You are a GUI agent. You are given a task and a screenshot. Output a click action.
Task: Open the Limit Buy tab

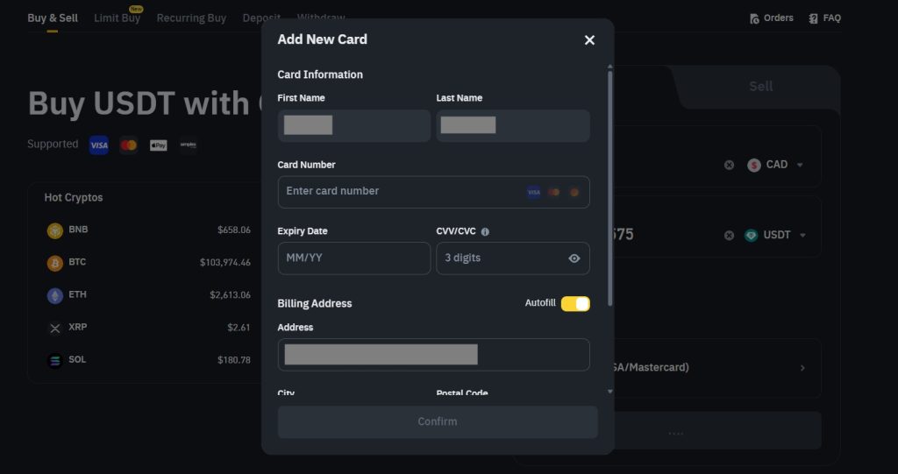click(x=117, y=18)
